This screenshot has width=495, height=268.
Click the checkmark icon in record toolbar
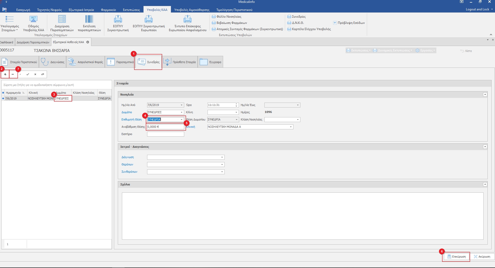pyautogui.click(x=28, y=74)
